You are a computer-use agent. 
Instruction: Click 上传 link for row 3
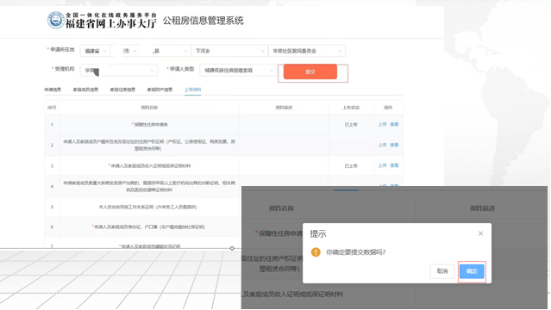[382, 165]
